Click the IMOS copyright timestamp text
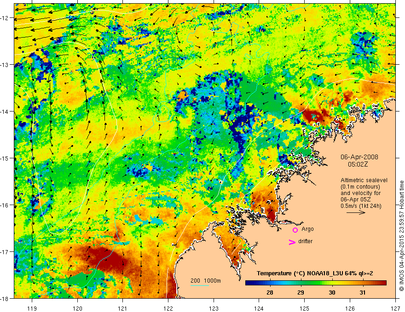Image resolution: width=405 pixels, height=312 pixels. click(x=401, y=235)
